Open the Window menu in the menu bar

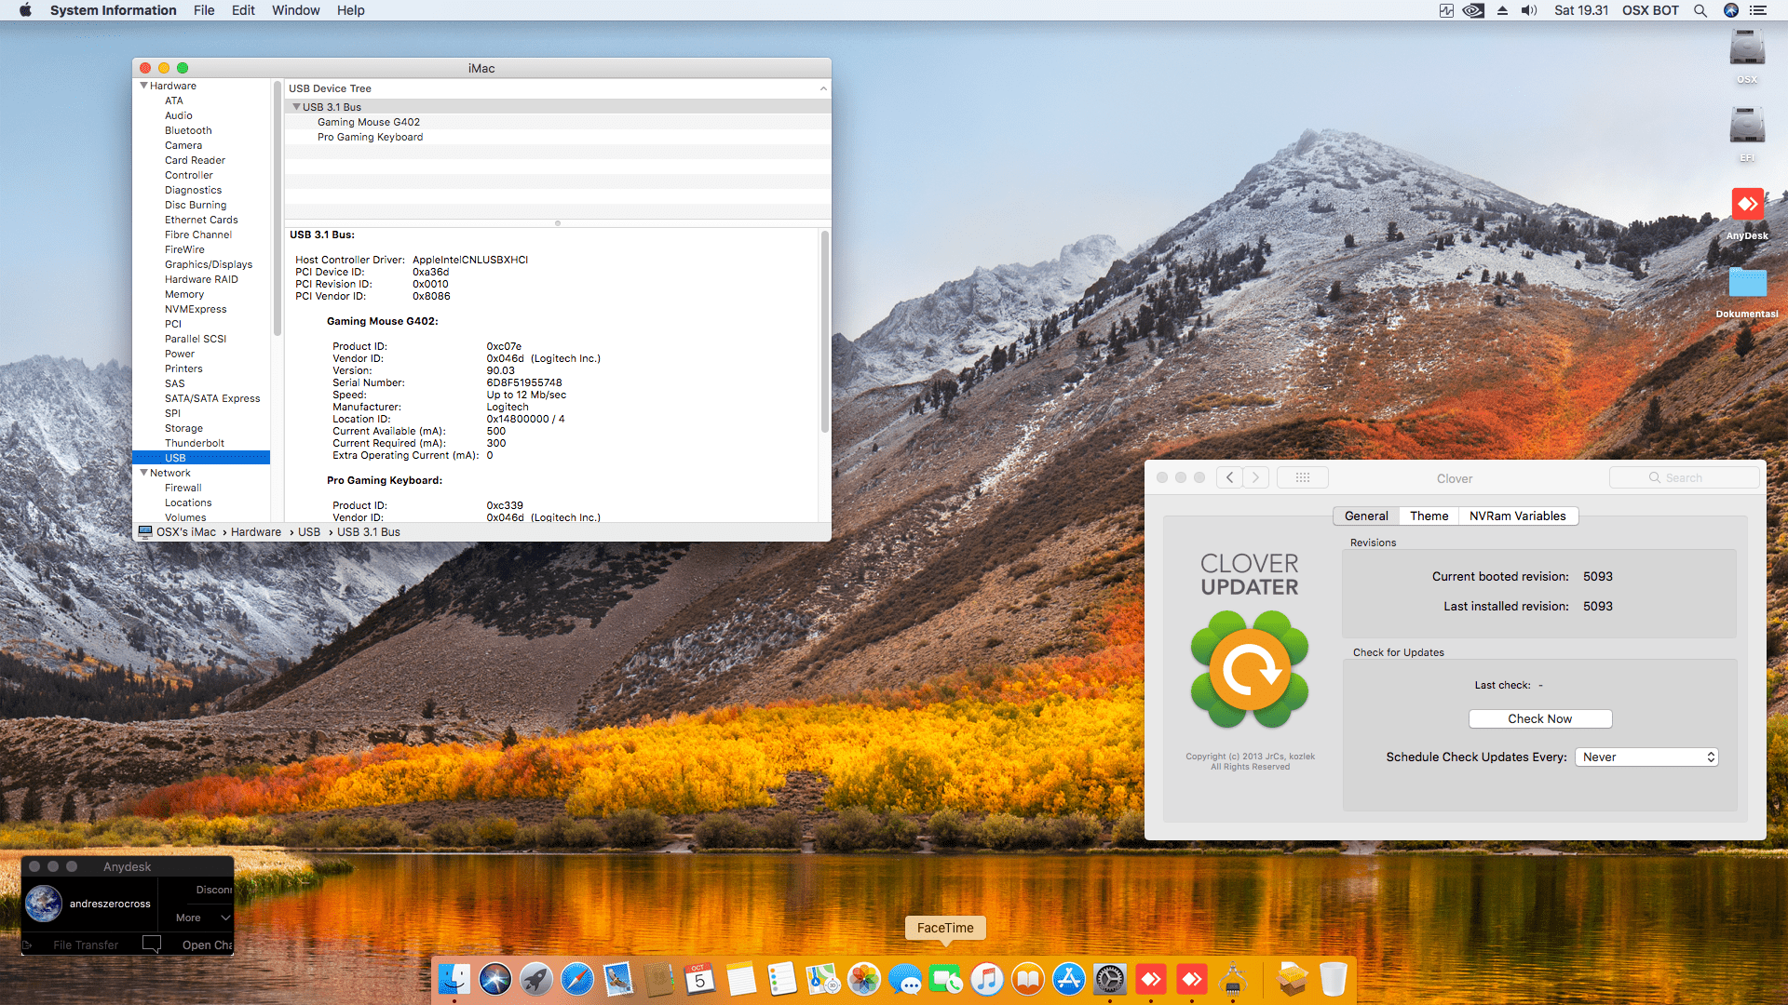[295, 10]
